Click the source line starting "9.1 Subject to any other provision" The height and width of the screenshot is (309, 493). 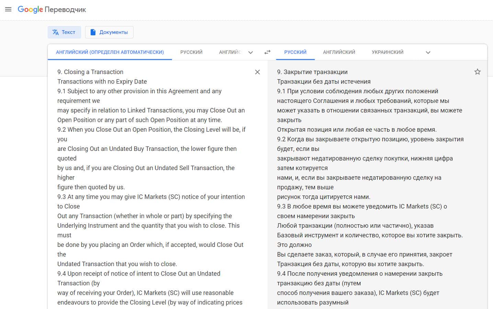pyautogui.click(x=139, y=91)
